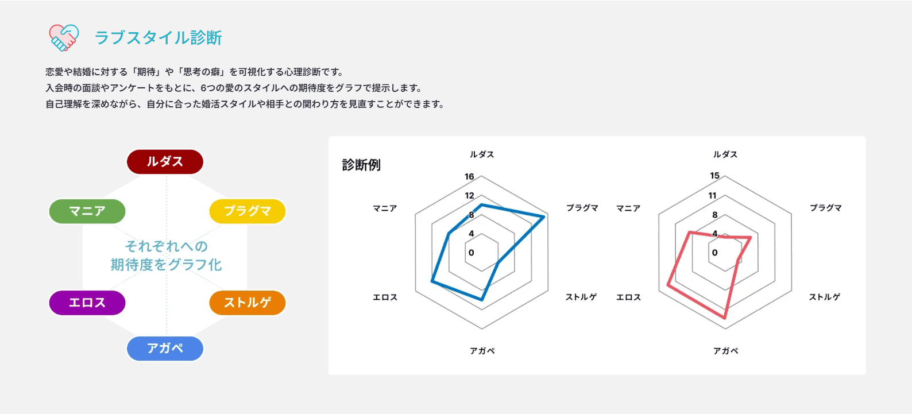Click the それぞれへの期待度をグラフ化 center text
The width and height of the screenshot is (912, 414).
[167, 256]
